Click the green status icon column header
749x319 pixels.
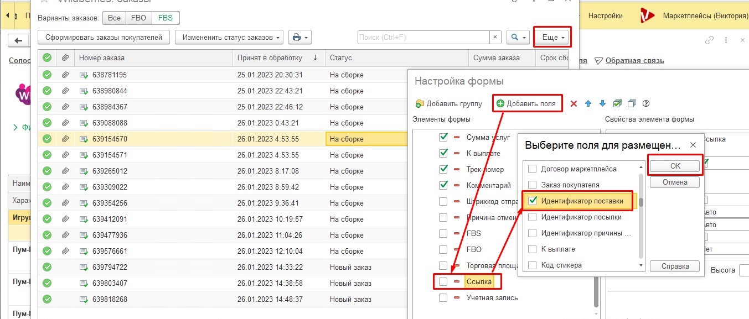pos(47,57)
